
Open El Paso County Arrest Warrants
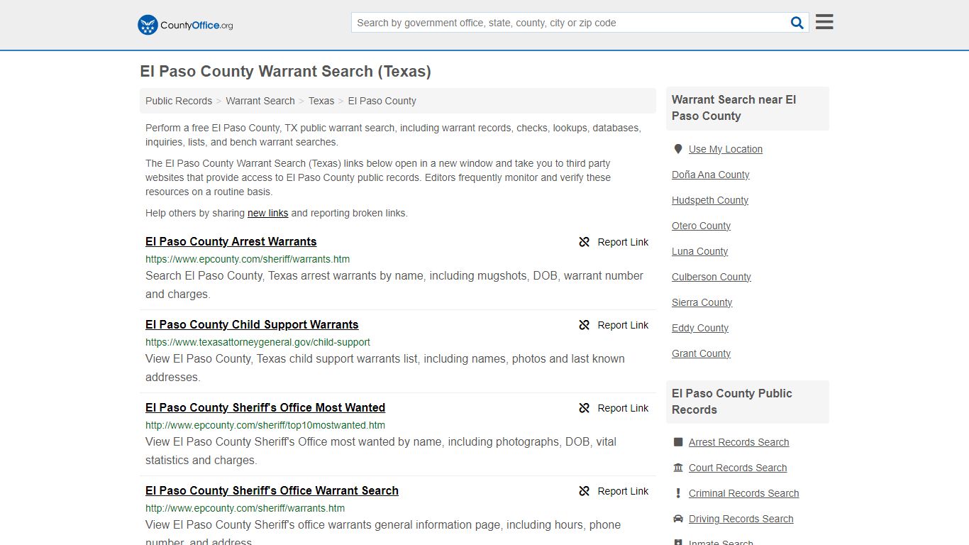tap(231, 241)
